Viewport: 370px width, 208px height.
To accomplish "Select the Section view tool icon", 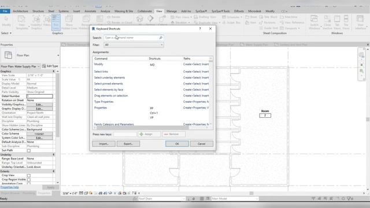I will click(150, 19).
